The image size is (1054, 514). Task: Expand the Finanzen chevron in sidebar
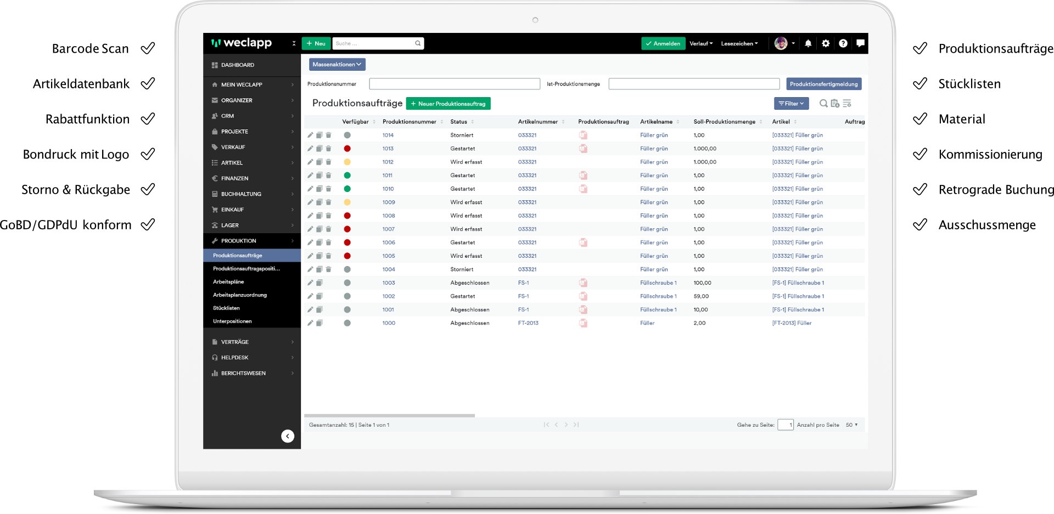293,178
